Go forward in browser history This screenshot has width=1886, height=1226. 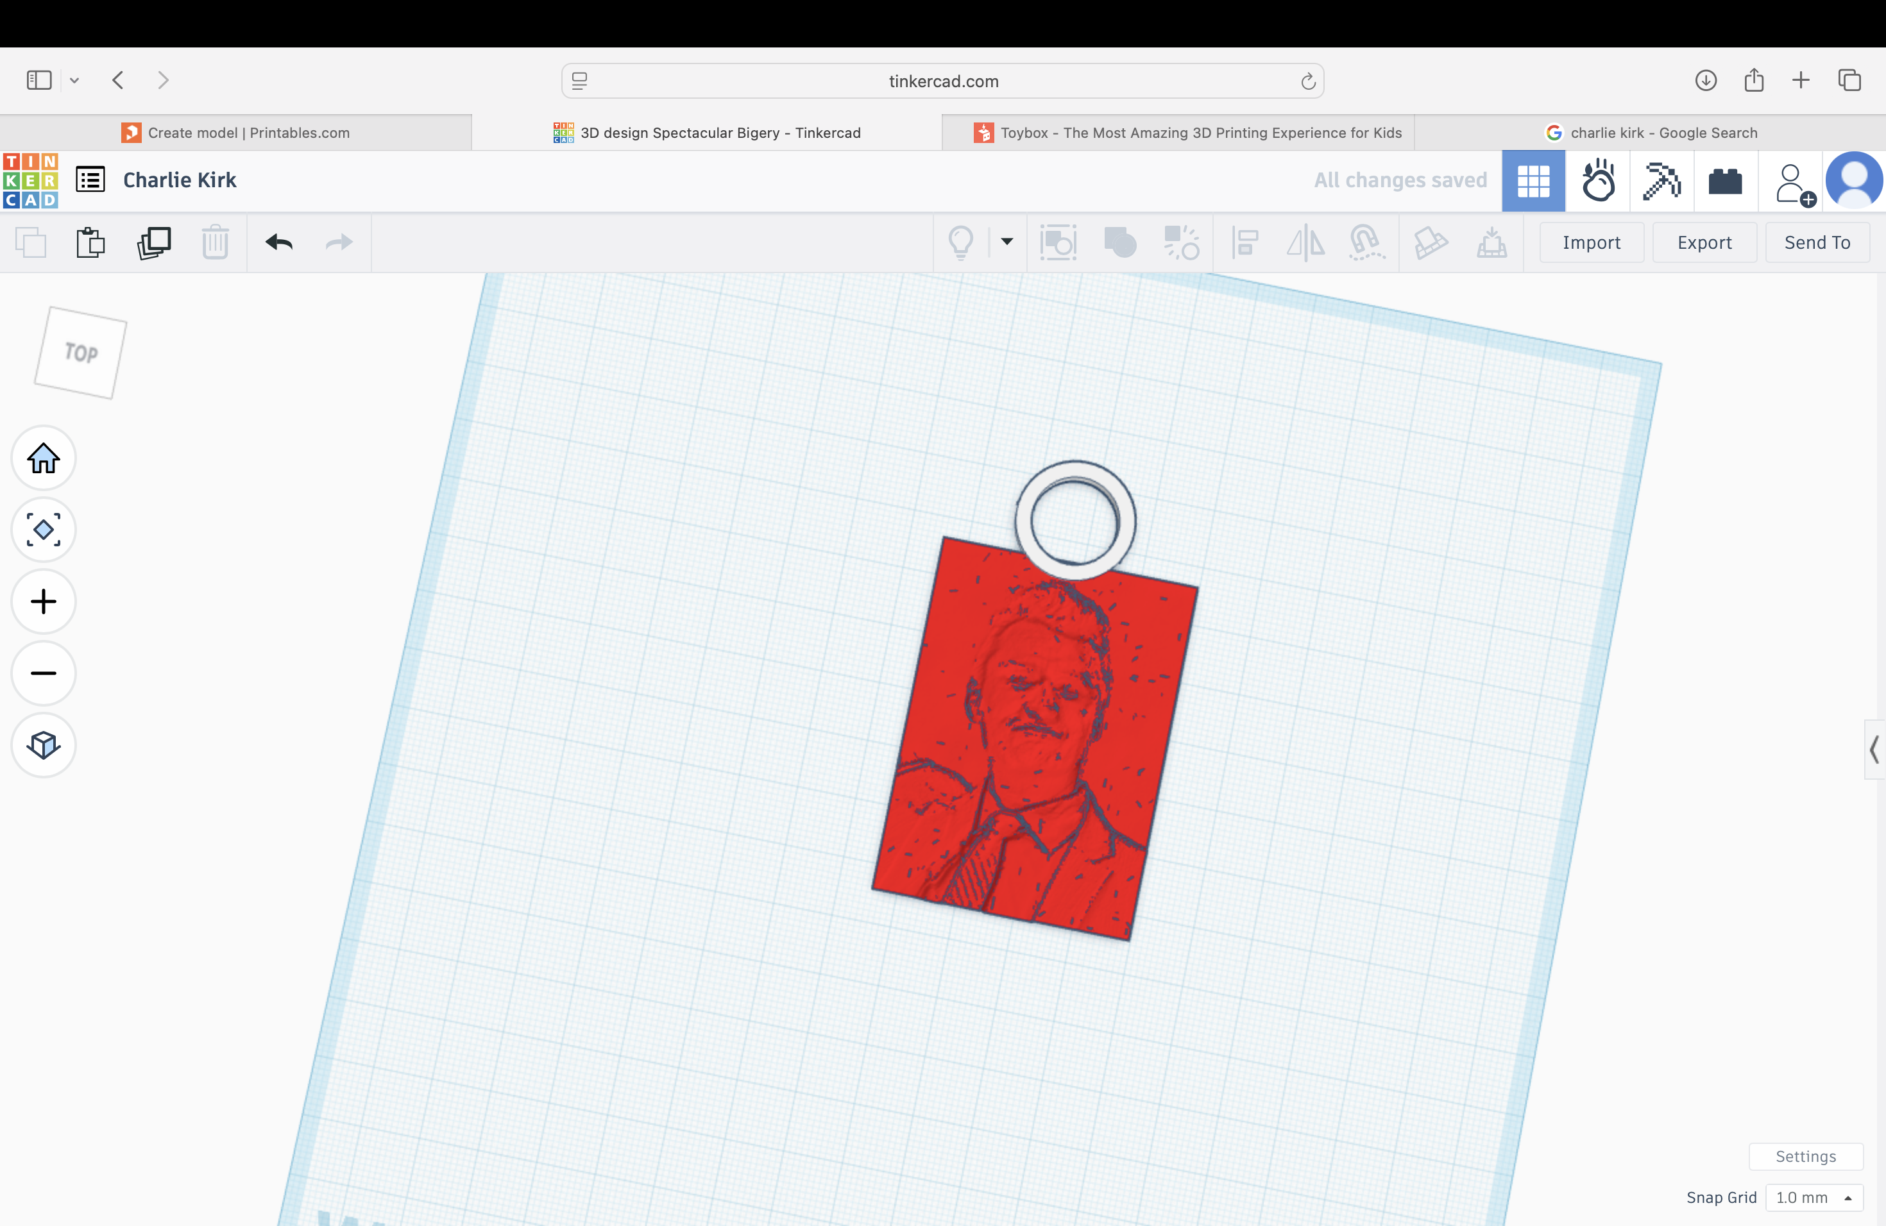coord(163,80)
